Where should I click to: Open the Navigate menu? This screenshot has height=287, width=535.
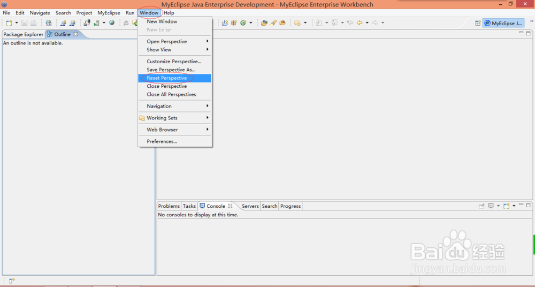[x=40, y=13]
